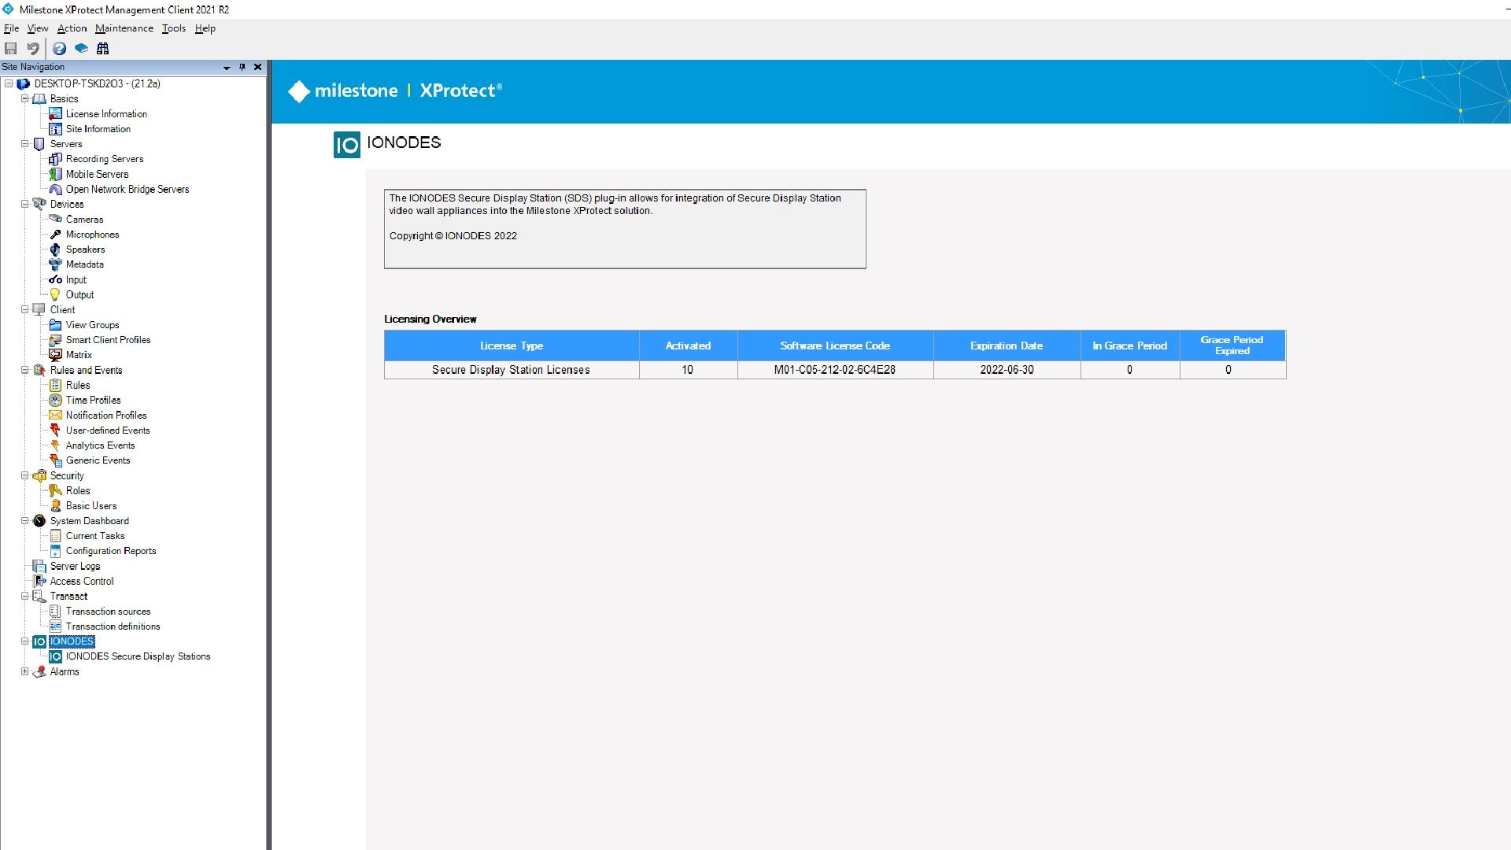Click the Mobile Servers icon

[x=55, y=174]
